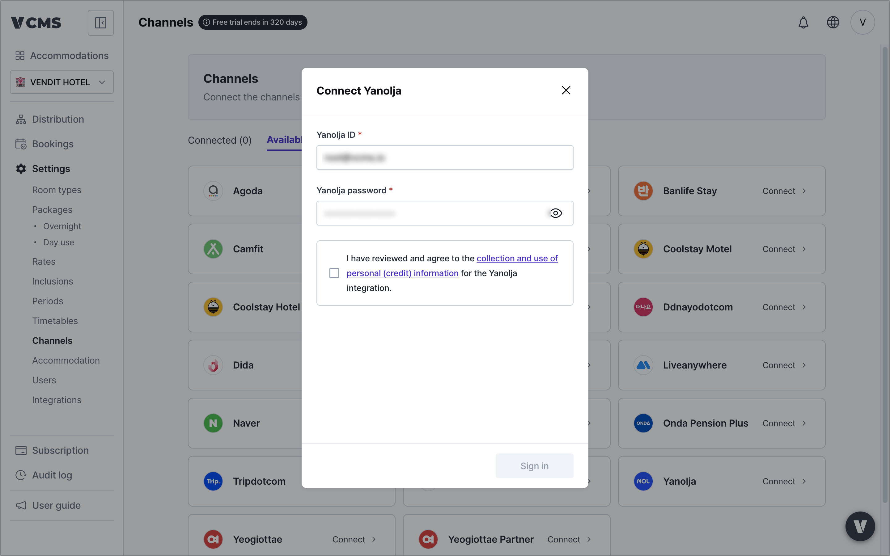Open user avatar menu labeled V
Image resolution: width=890 pixels, height=556 pixels.
click(862, 23)
